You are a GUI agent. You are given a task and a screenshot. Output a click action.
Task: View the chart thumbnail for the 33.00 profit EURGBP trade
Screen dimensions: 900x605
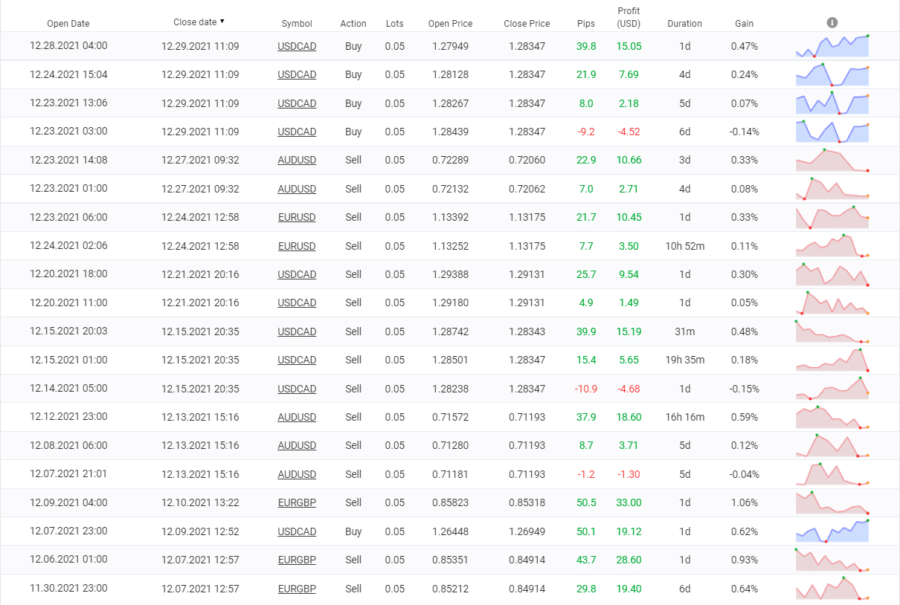click(x=832, y=502)
